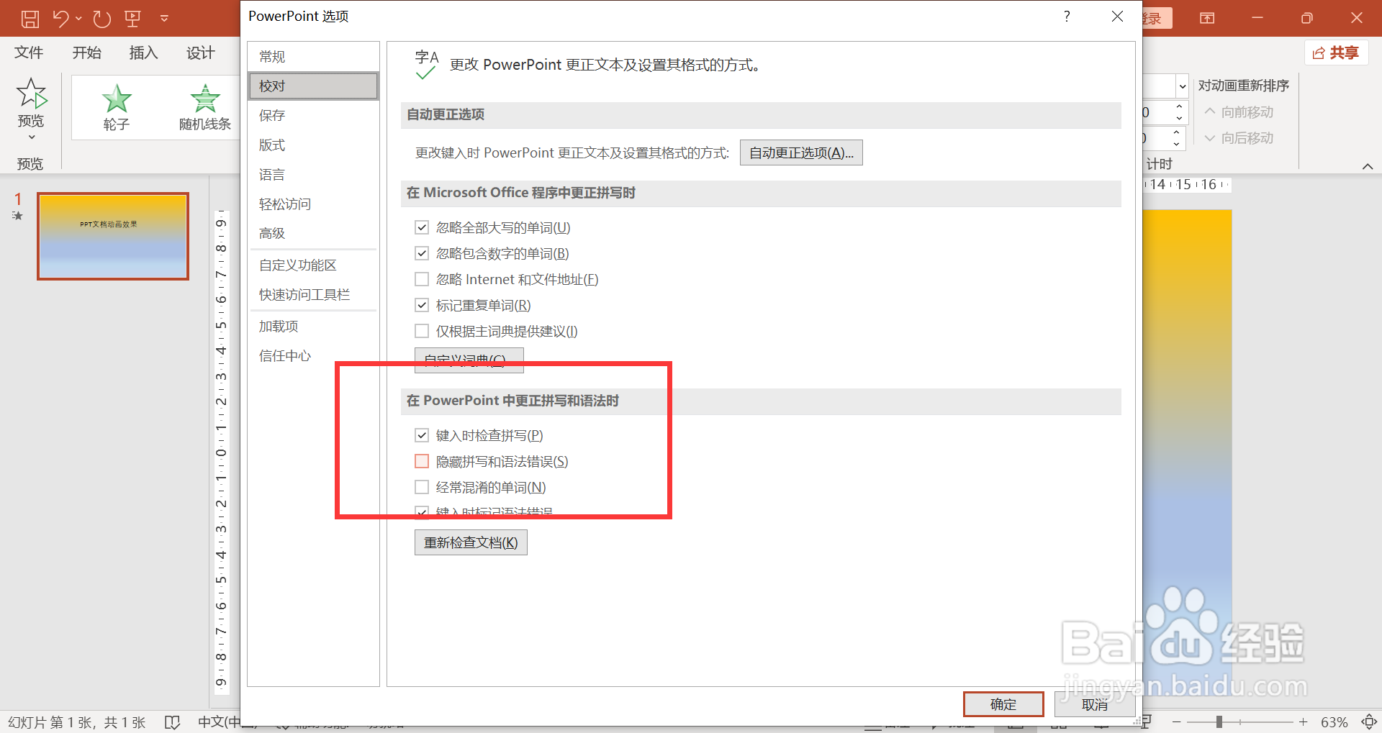Open the Undo history dropdown arrow
This screenshot has width=1382, height=733.
[78, 19]
